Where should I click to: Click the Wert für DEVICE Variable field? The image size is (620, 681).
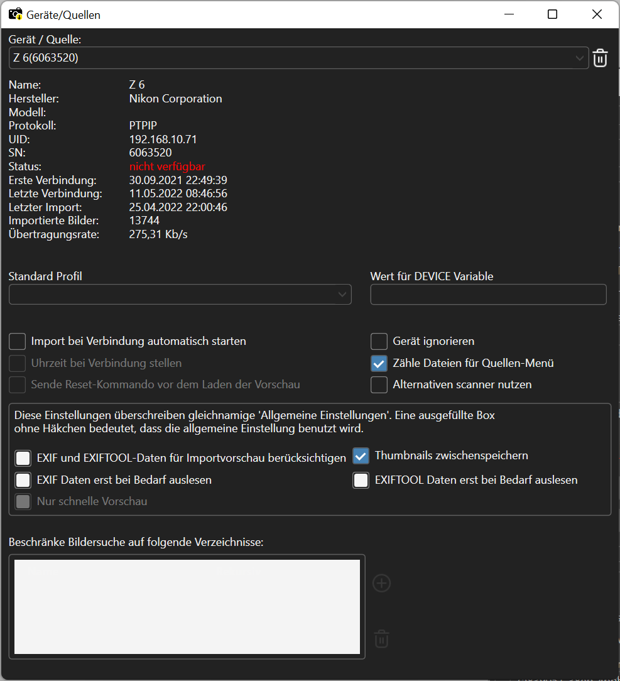(488, 295)
